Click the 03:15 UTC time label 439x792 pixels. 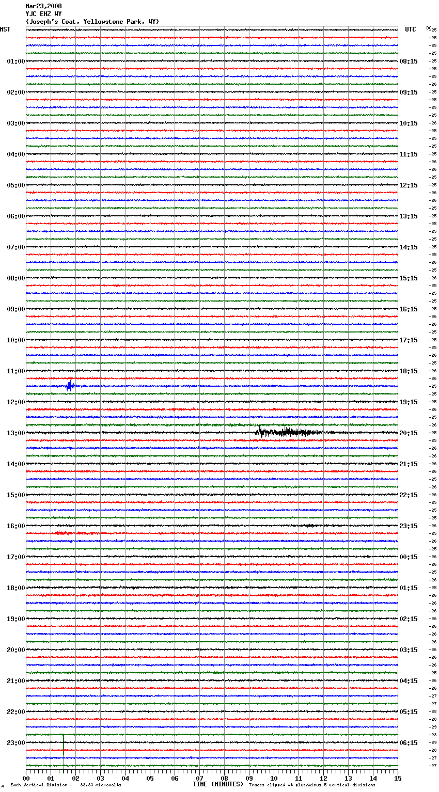pos(409,650)
